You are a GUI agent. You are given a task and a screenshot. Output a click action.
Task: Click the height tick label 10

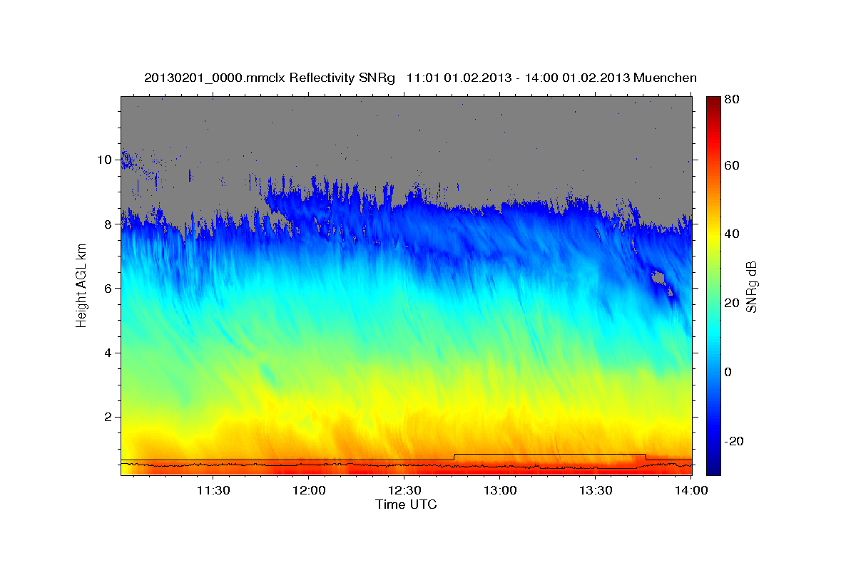point(105,160)
